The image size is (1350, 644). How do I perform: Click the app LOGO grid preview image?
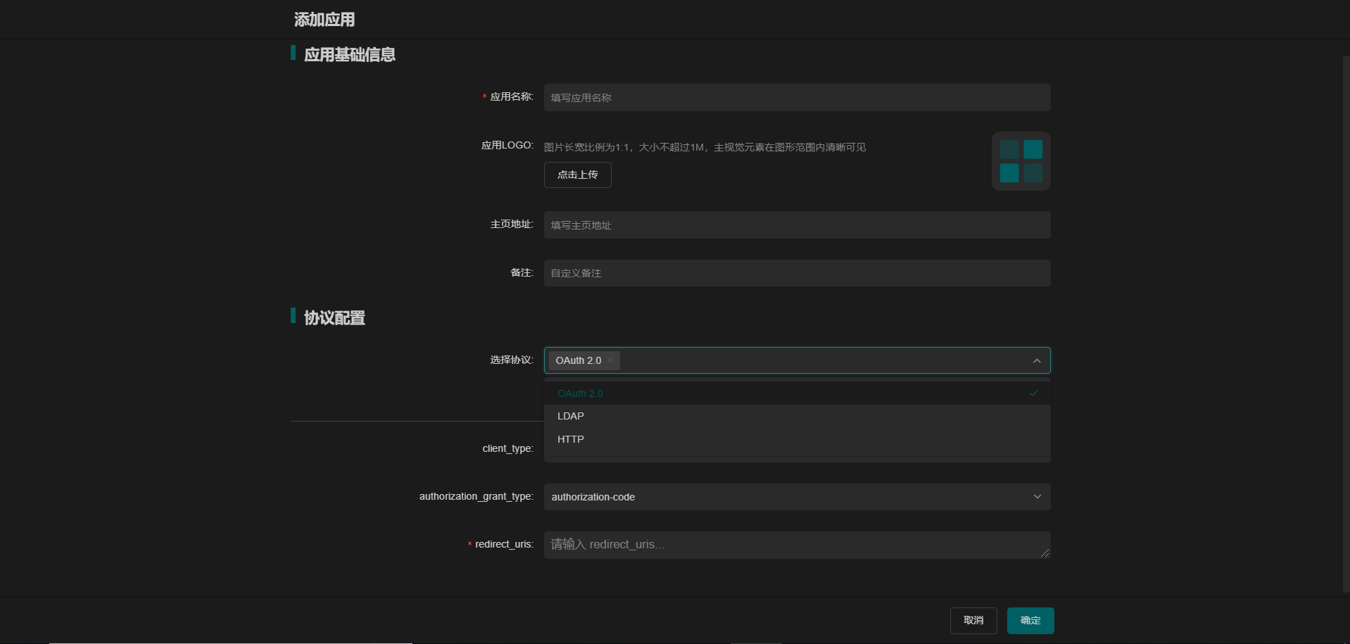[x=1021, y=160]
